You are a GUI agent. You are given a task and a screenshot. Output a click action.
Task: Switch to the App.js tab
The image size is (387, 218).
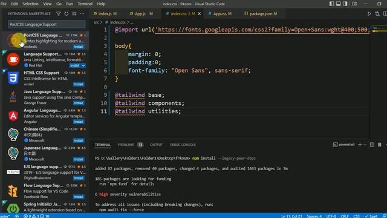(x=141, y=14)
